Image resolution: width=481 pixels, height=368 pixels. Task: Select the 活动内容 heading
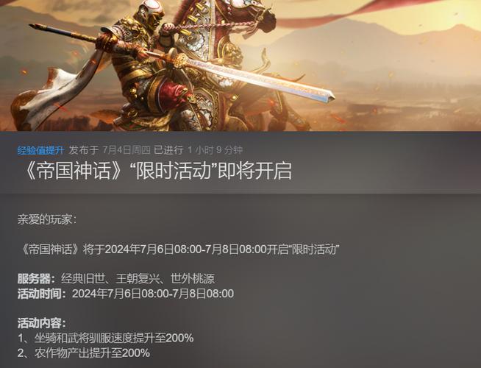click(x=41, y=323)
